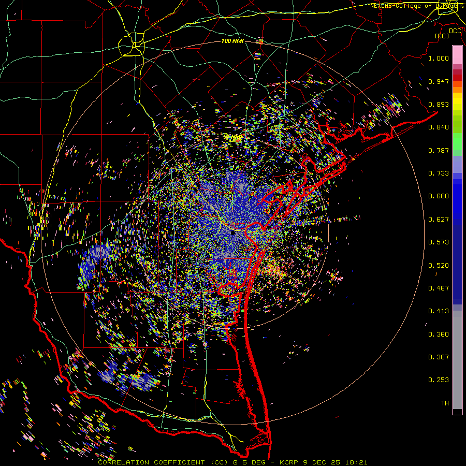Click the 0.307 colorbar value label

439,357
